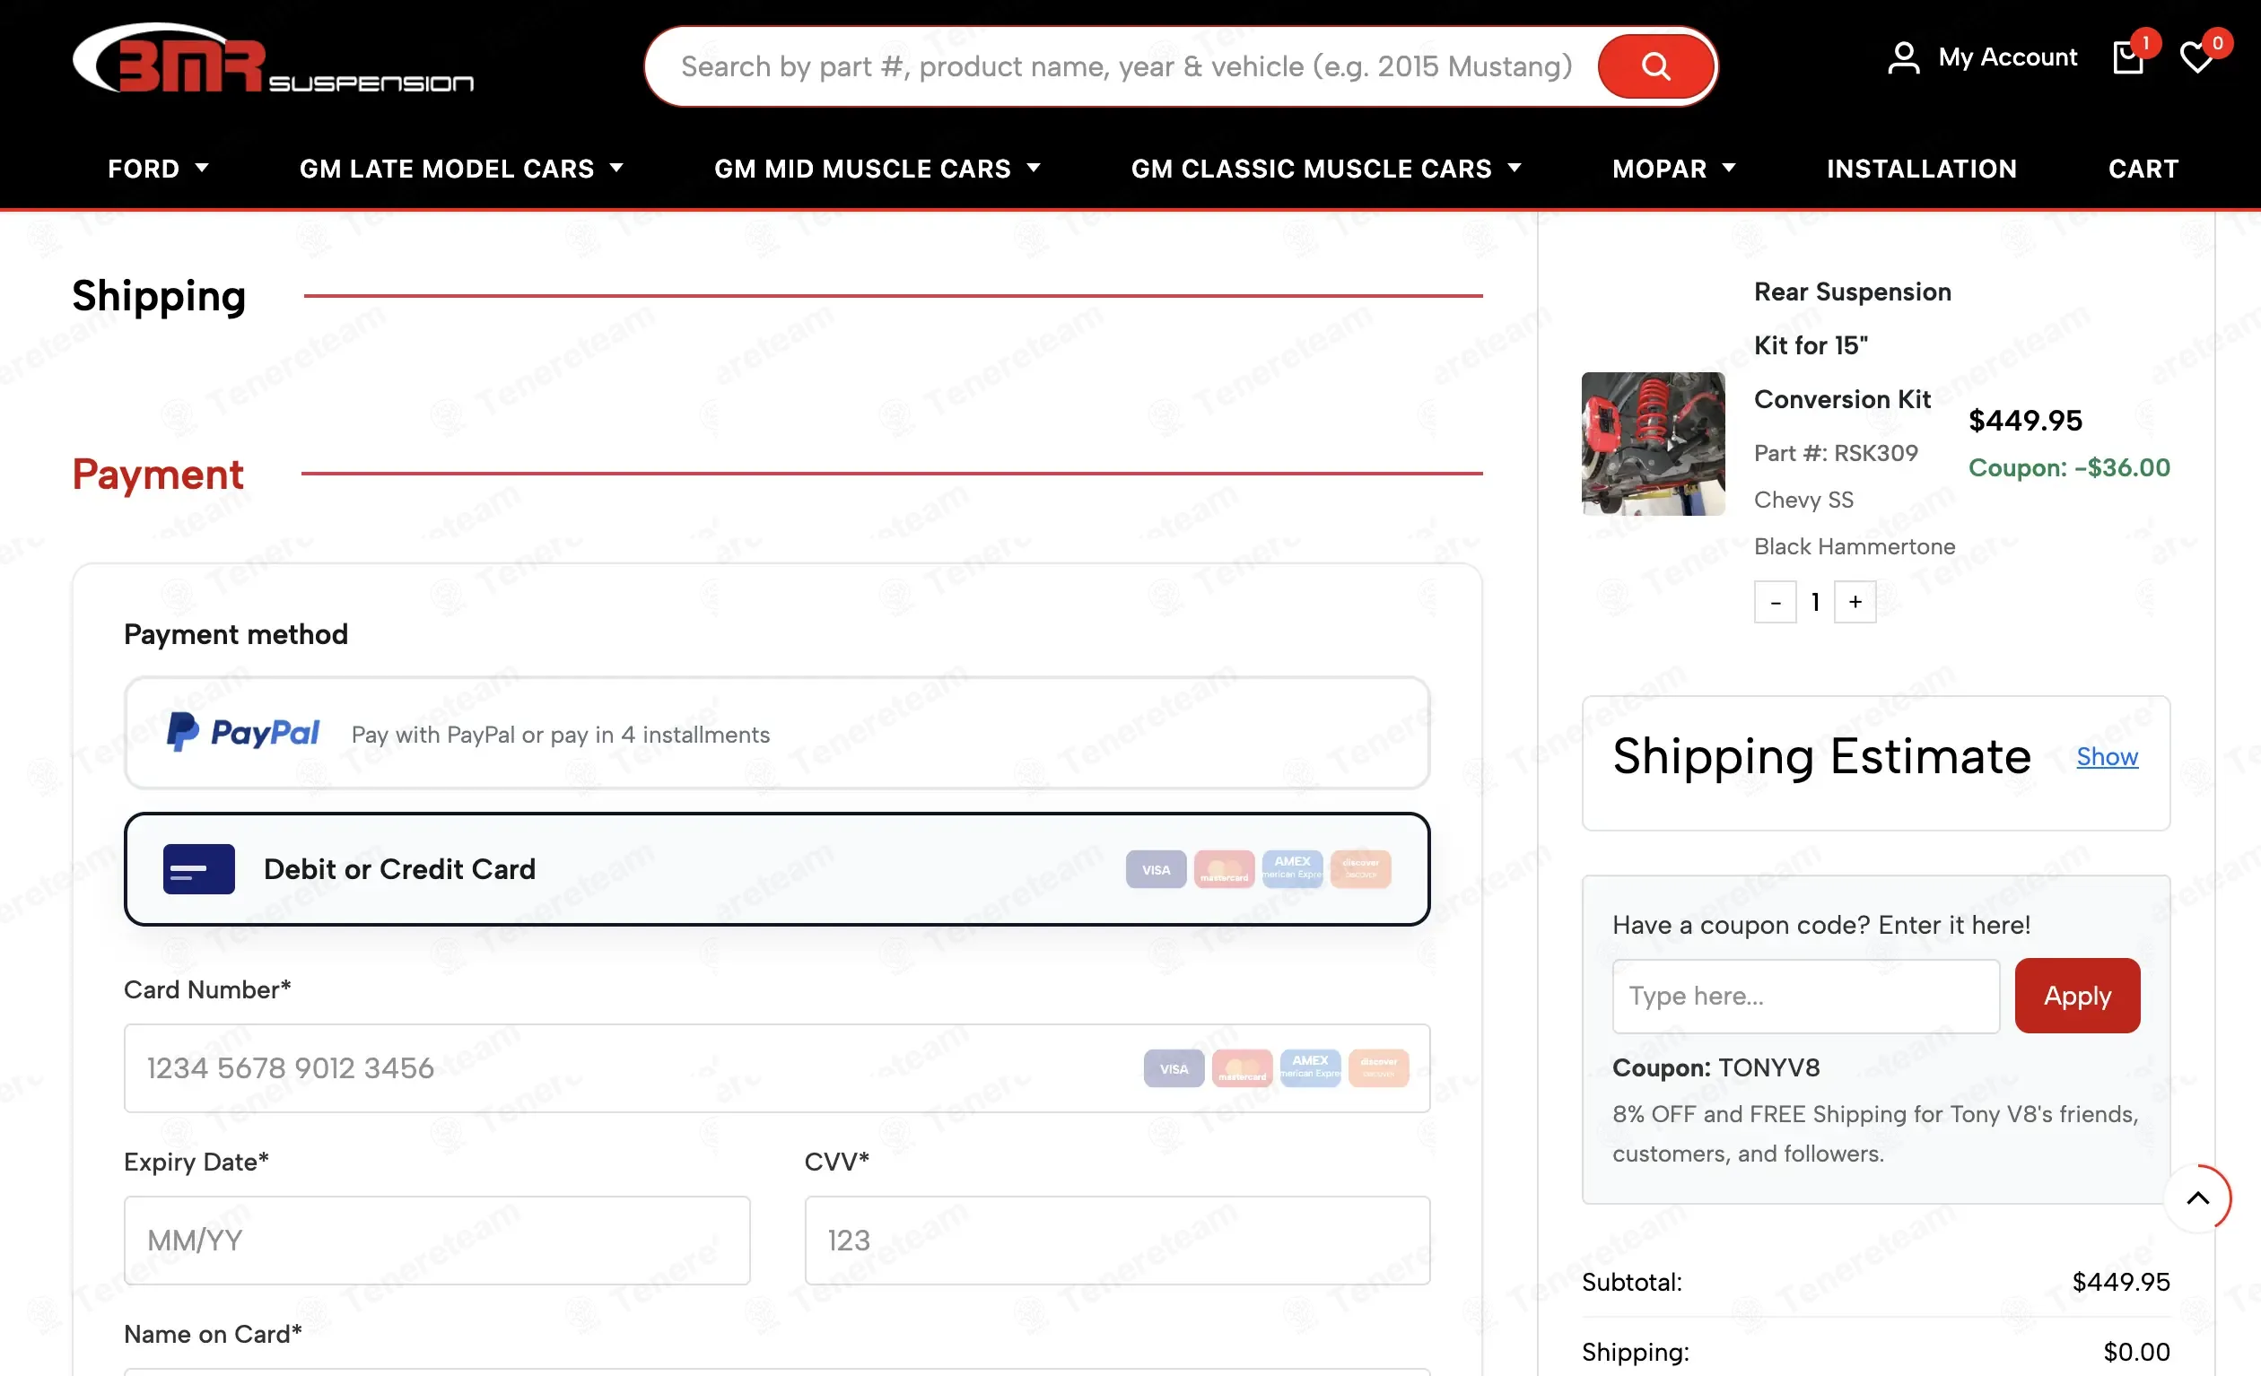Image resolution: width=2261 pixels, height=1376 pixels.
Task: Click the scroll-to-top arrow icon
Action: [2197, 1198]
